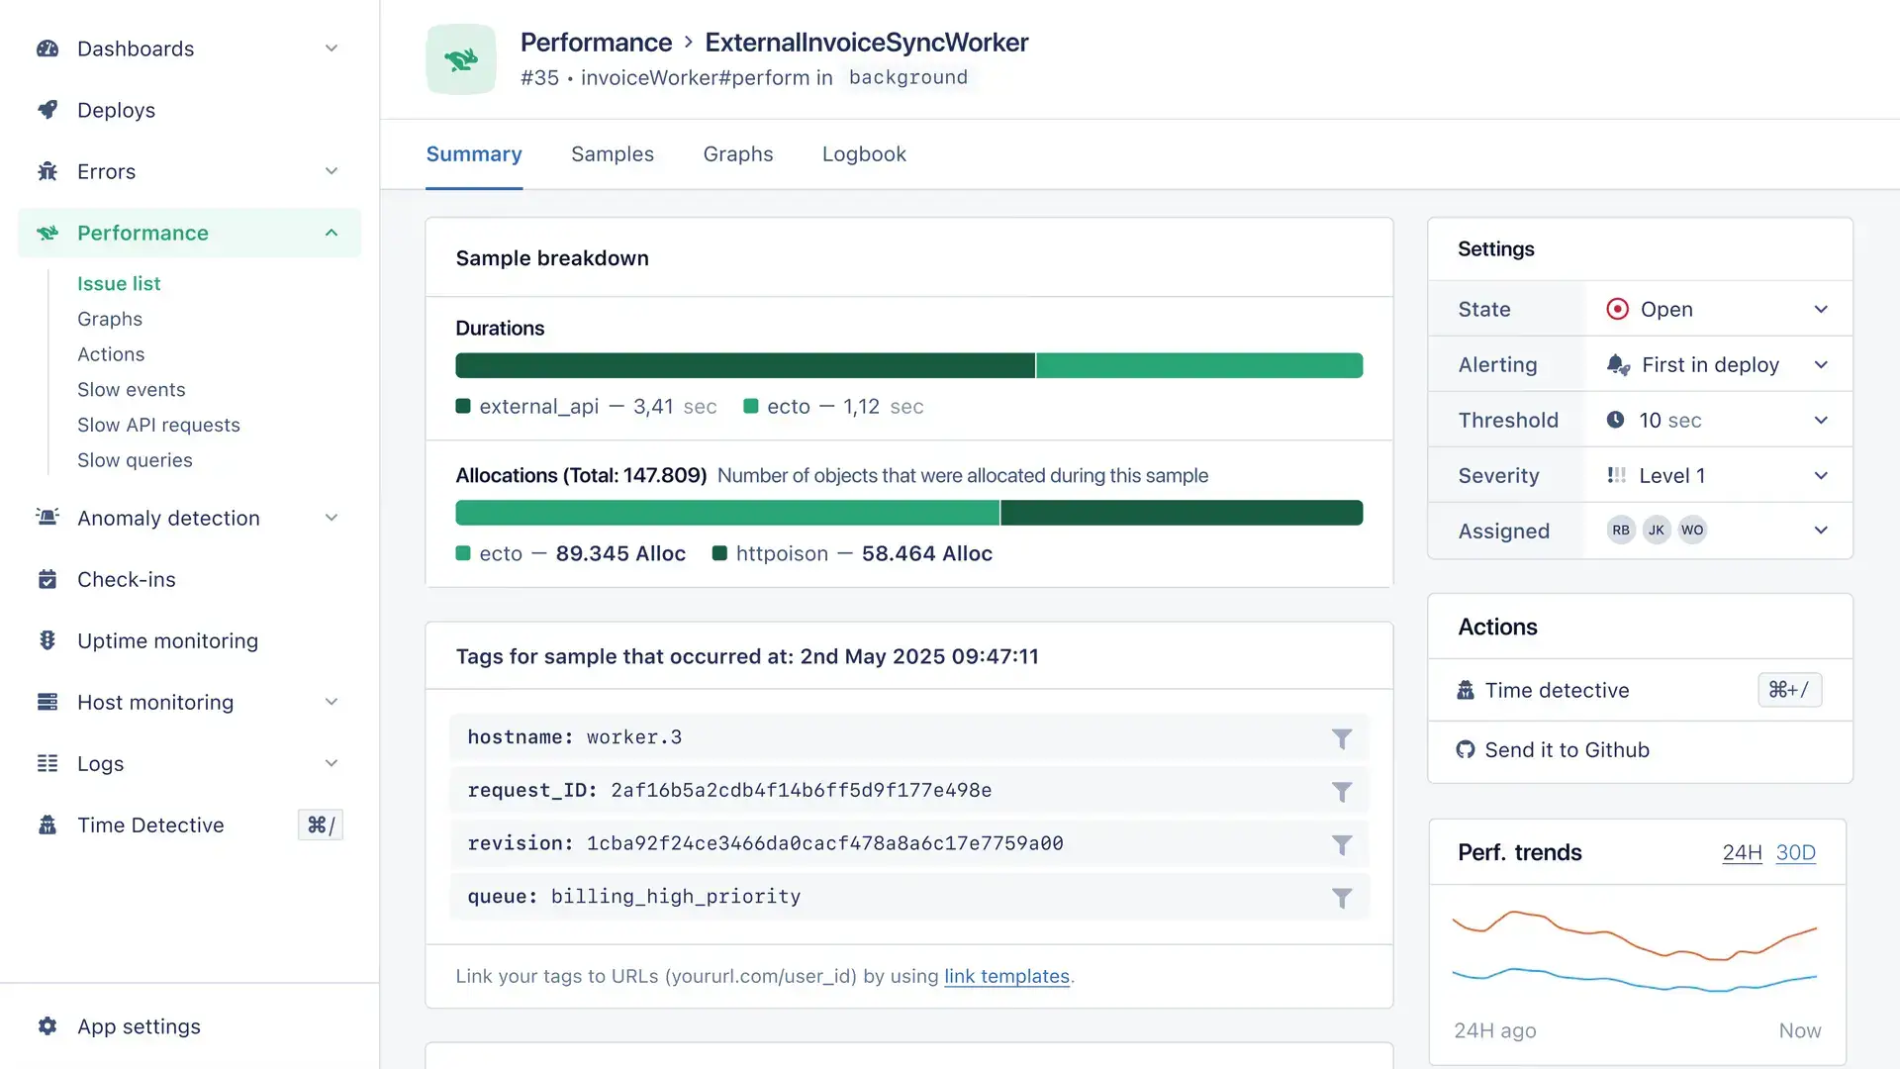
Task: Open the Dashboards section icon
Action: [48, 49]
